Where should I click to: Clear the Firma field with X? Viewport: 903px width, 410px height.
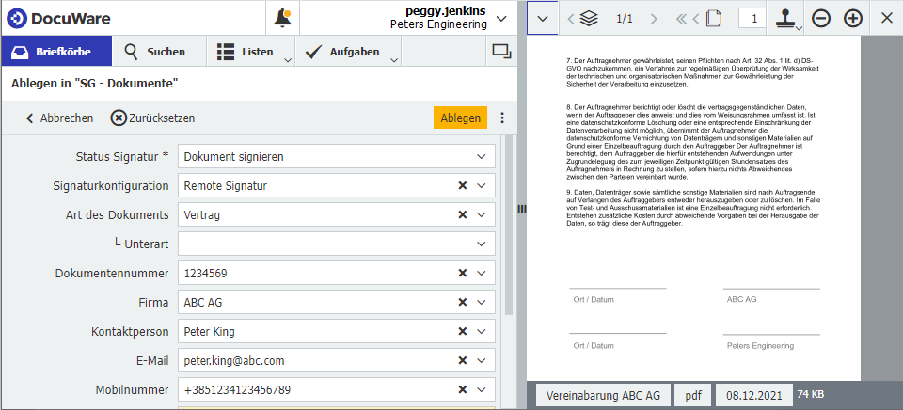tap(462, 303)
